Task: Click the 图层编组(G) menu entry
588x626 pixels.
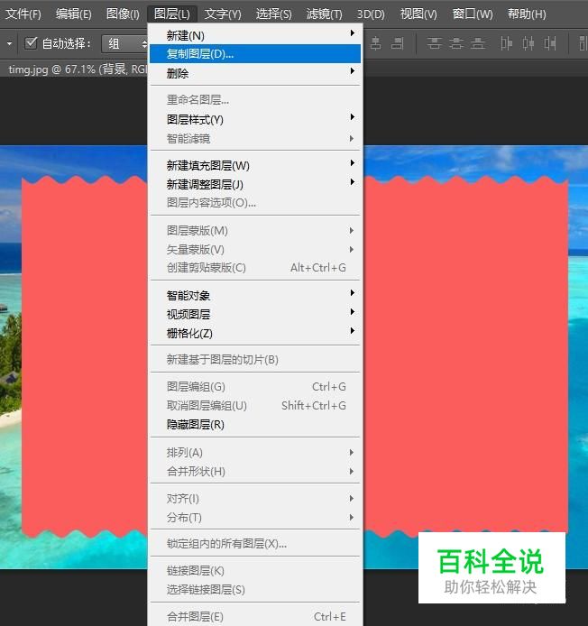Action: point(255,386)
